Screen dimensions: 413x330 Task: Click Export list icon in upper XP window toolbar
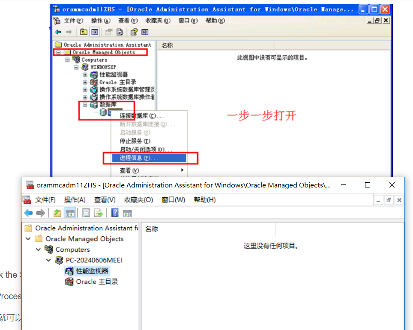click(x=120, y=32)
